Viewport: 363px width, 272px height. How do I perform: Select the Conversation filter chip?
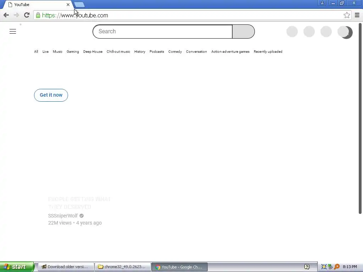pos(196,52)
